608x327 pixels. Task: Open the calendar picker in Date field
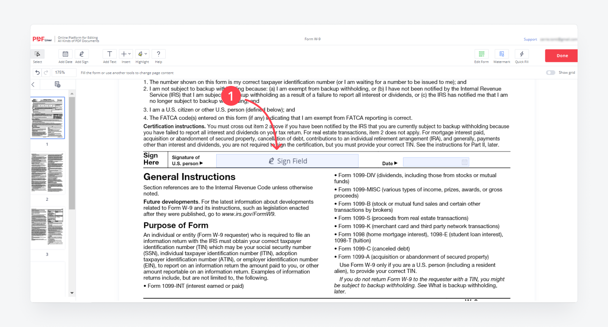pyautogui.click(x=464, y=162)
